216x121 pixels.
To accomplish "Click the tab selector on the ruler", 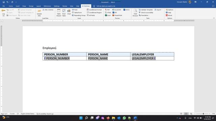I will point(1,21).
